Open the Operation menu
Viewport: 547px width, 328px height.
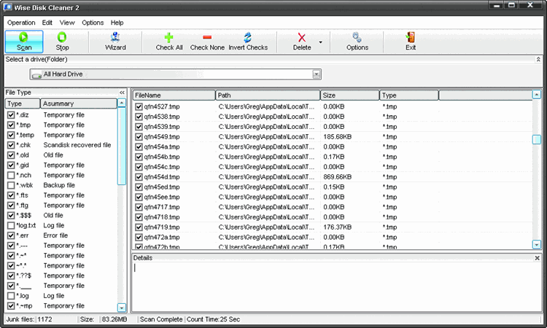(x=21, y=23)
